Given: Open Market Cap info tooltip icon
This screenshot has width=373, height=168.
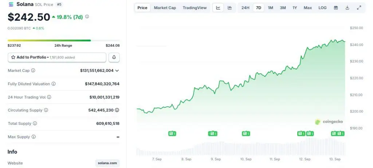Looking at the screenshot, I should pyautogui.click(x=33, y=70).
